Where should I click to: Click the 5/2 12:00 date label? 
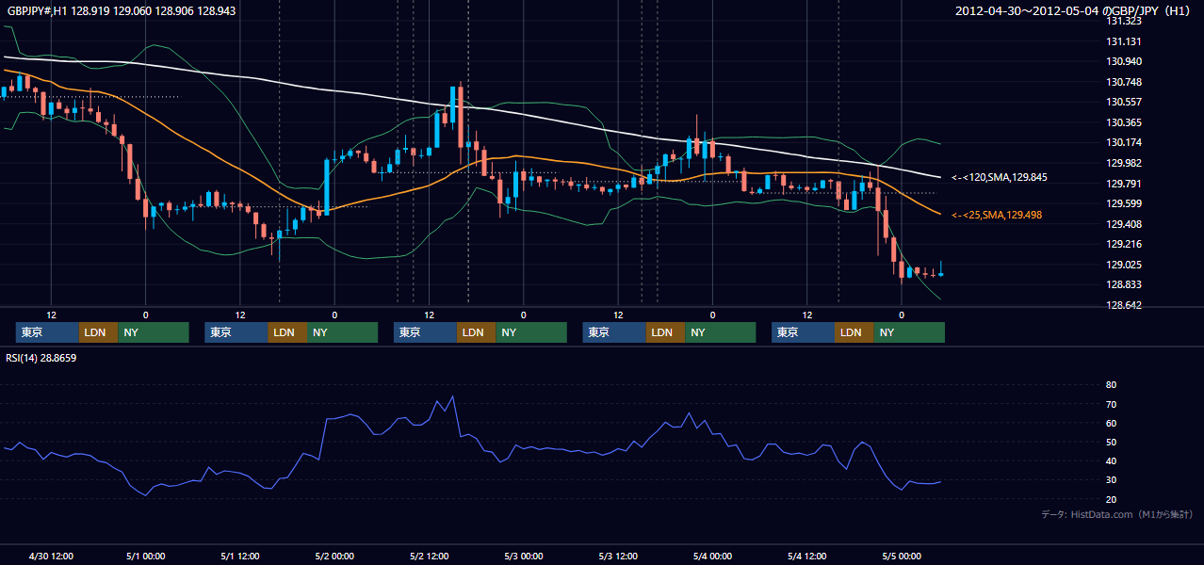429,557
